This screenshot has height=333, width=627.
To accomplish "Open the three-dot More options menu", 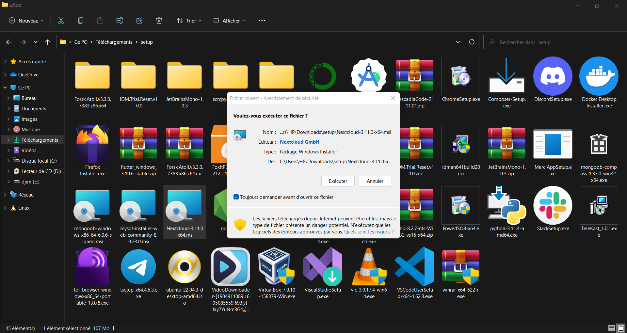I will (262, 21).
